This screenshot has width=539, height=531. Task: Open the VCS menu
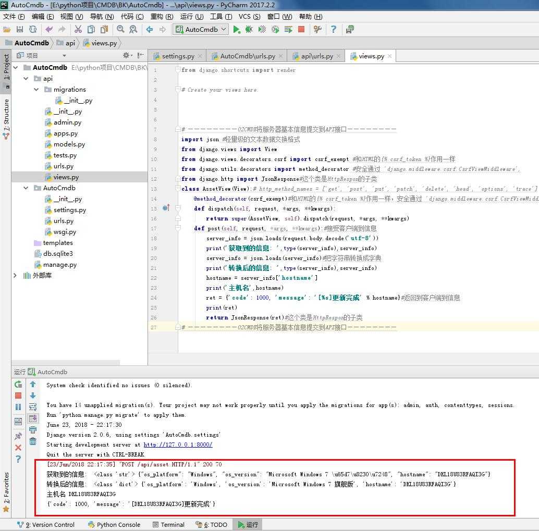point(249,17)
